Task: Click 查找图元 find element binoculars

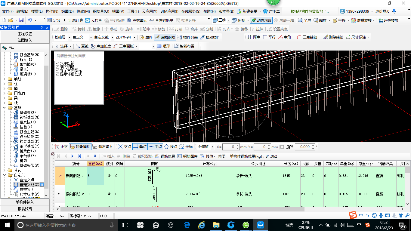Action: pyautogui.click(x=137, y=20)
